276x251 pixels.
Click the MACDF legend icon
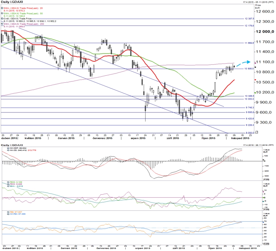coord(8,148)
